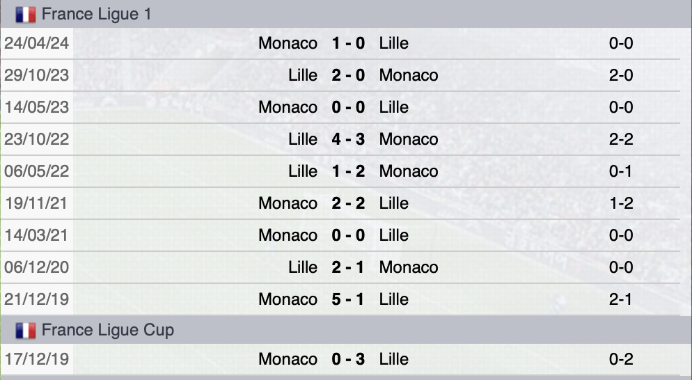
Task: Open the Lille 4 - 3 Monaco match score
Action: click(x=348, y=139)
